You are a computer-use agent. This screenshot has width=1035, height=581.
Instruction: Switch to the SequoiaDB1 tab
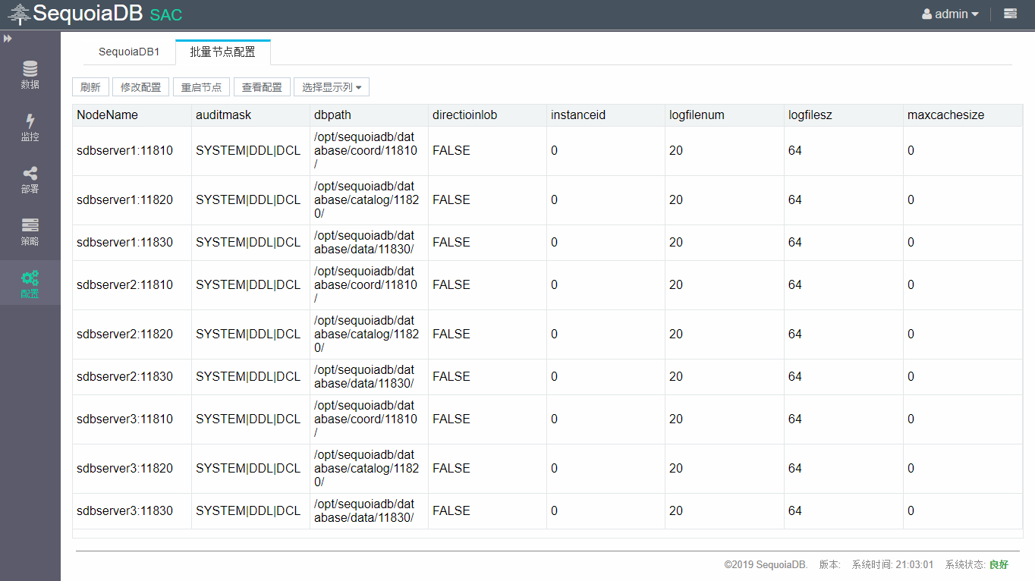tap(129, 52)
